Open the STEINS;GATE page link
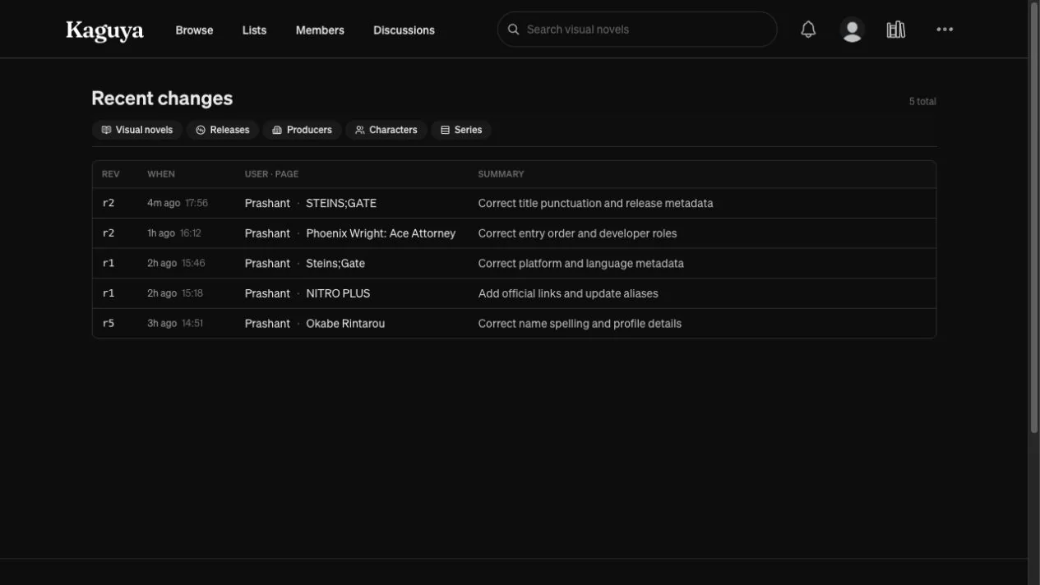The height and width of the screenshot is (585, 1040). click(341, 203)
